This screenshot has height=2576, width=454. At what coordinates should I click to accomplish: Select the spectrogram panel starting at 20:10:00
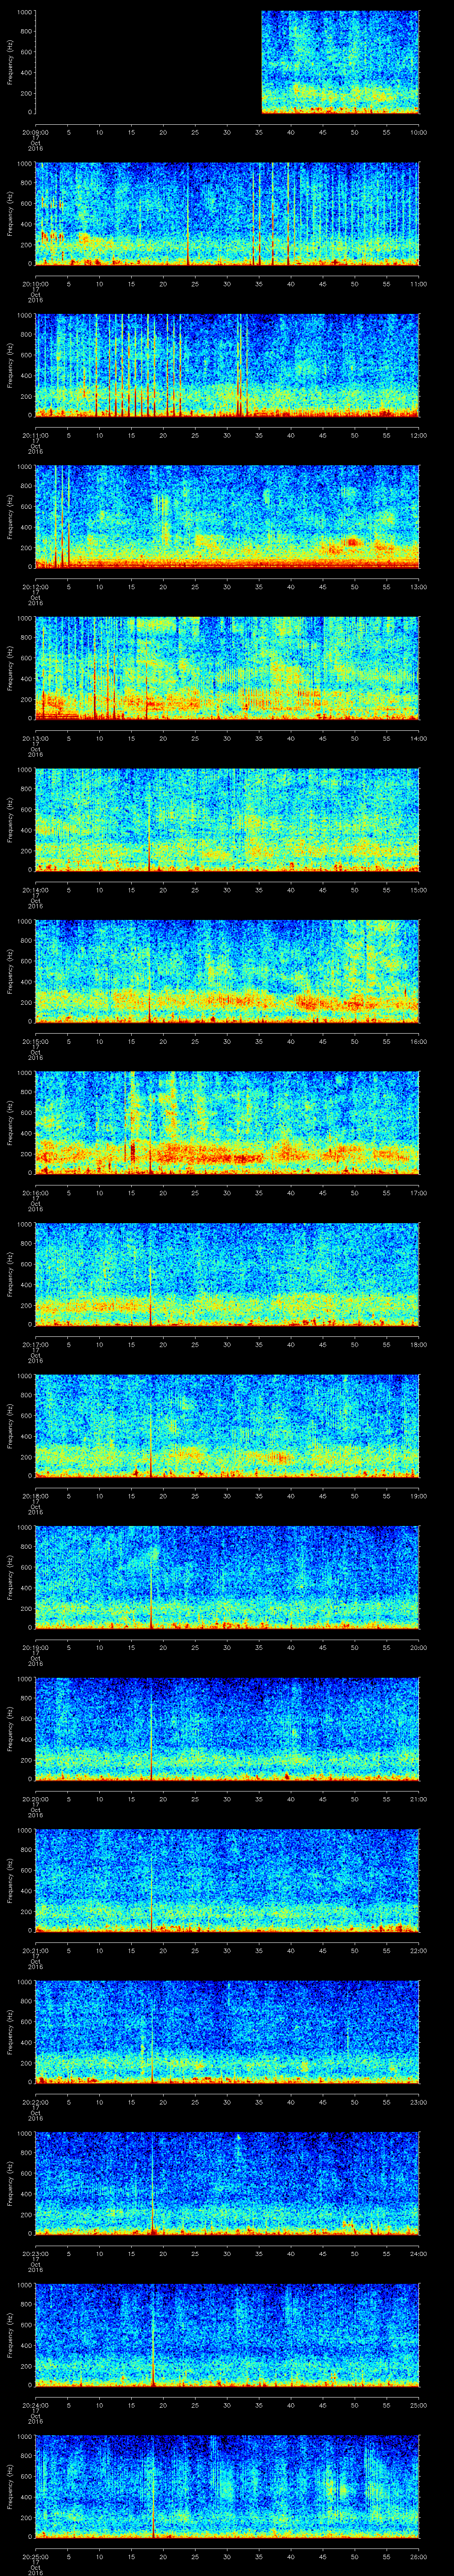coord(227,214)
